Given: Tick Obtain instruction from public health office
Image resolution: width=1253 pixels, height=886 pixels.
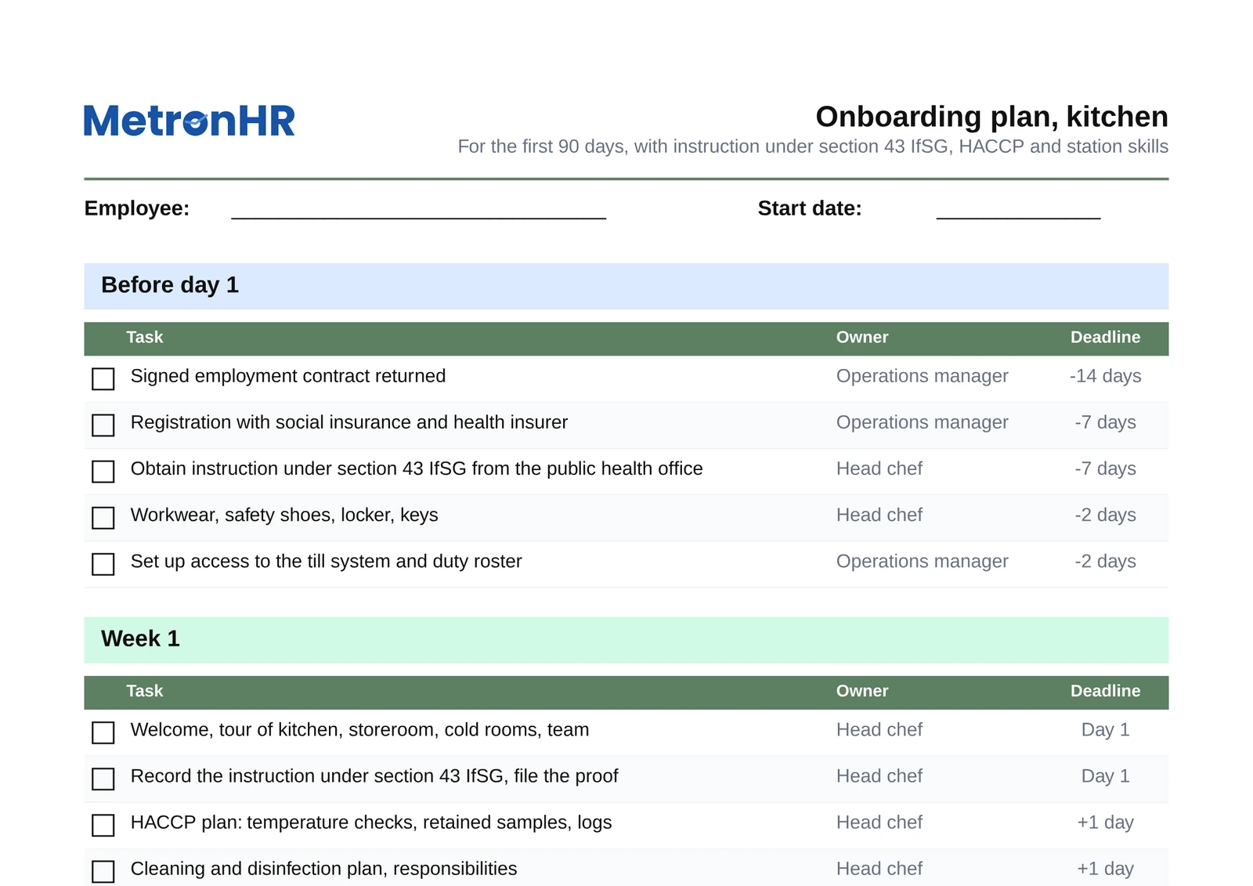Looking at the screenshot, I should 103,472.
